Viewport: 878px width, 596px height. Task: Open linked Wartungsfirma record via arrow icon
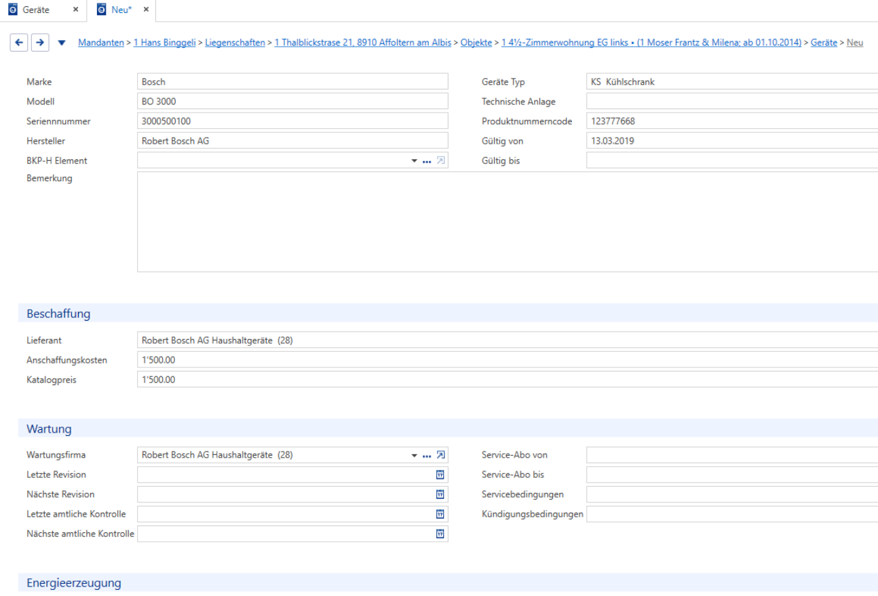(x=440, y=455)
